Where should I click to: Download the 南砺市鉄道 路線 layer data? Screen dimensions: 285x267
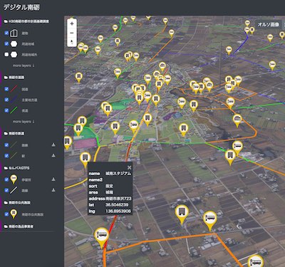(x=53, y=145)
